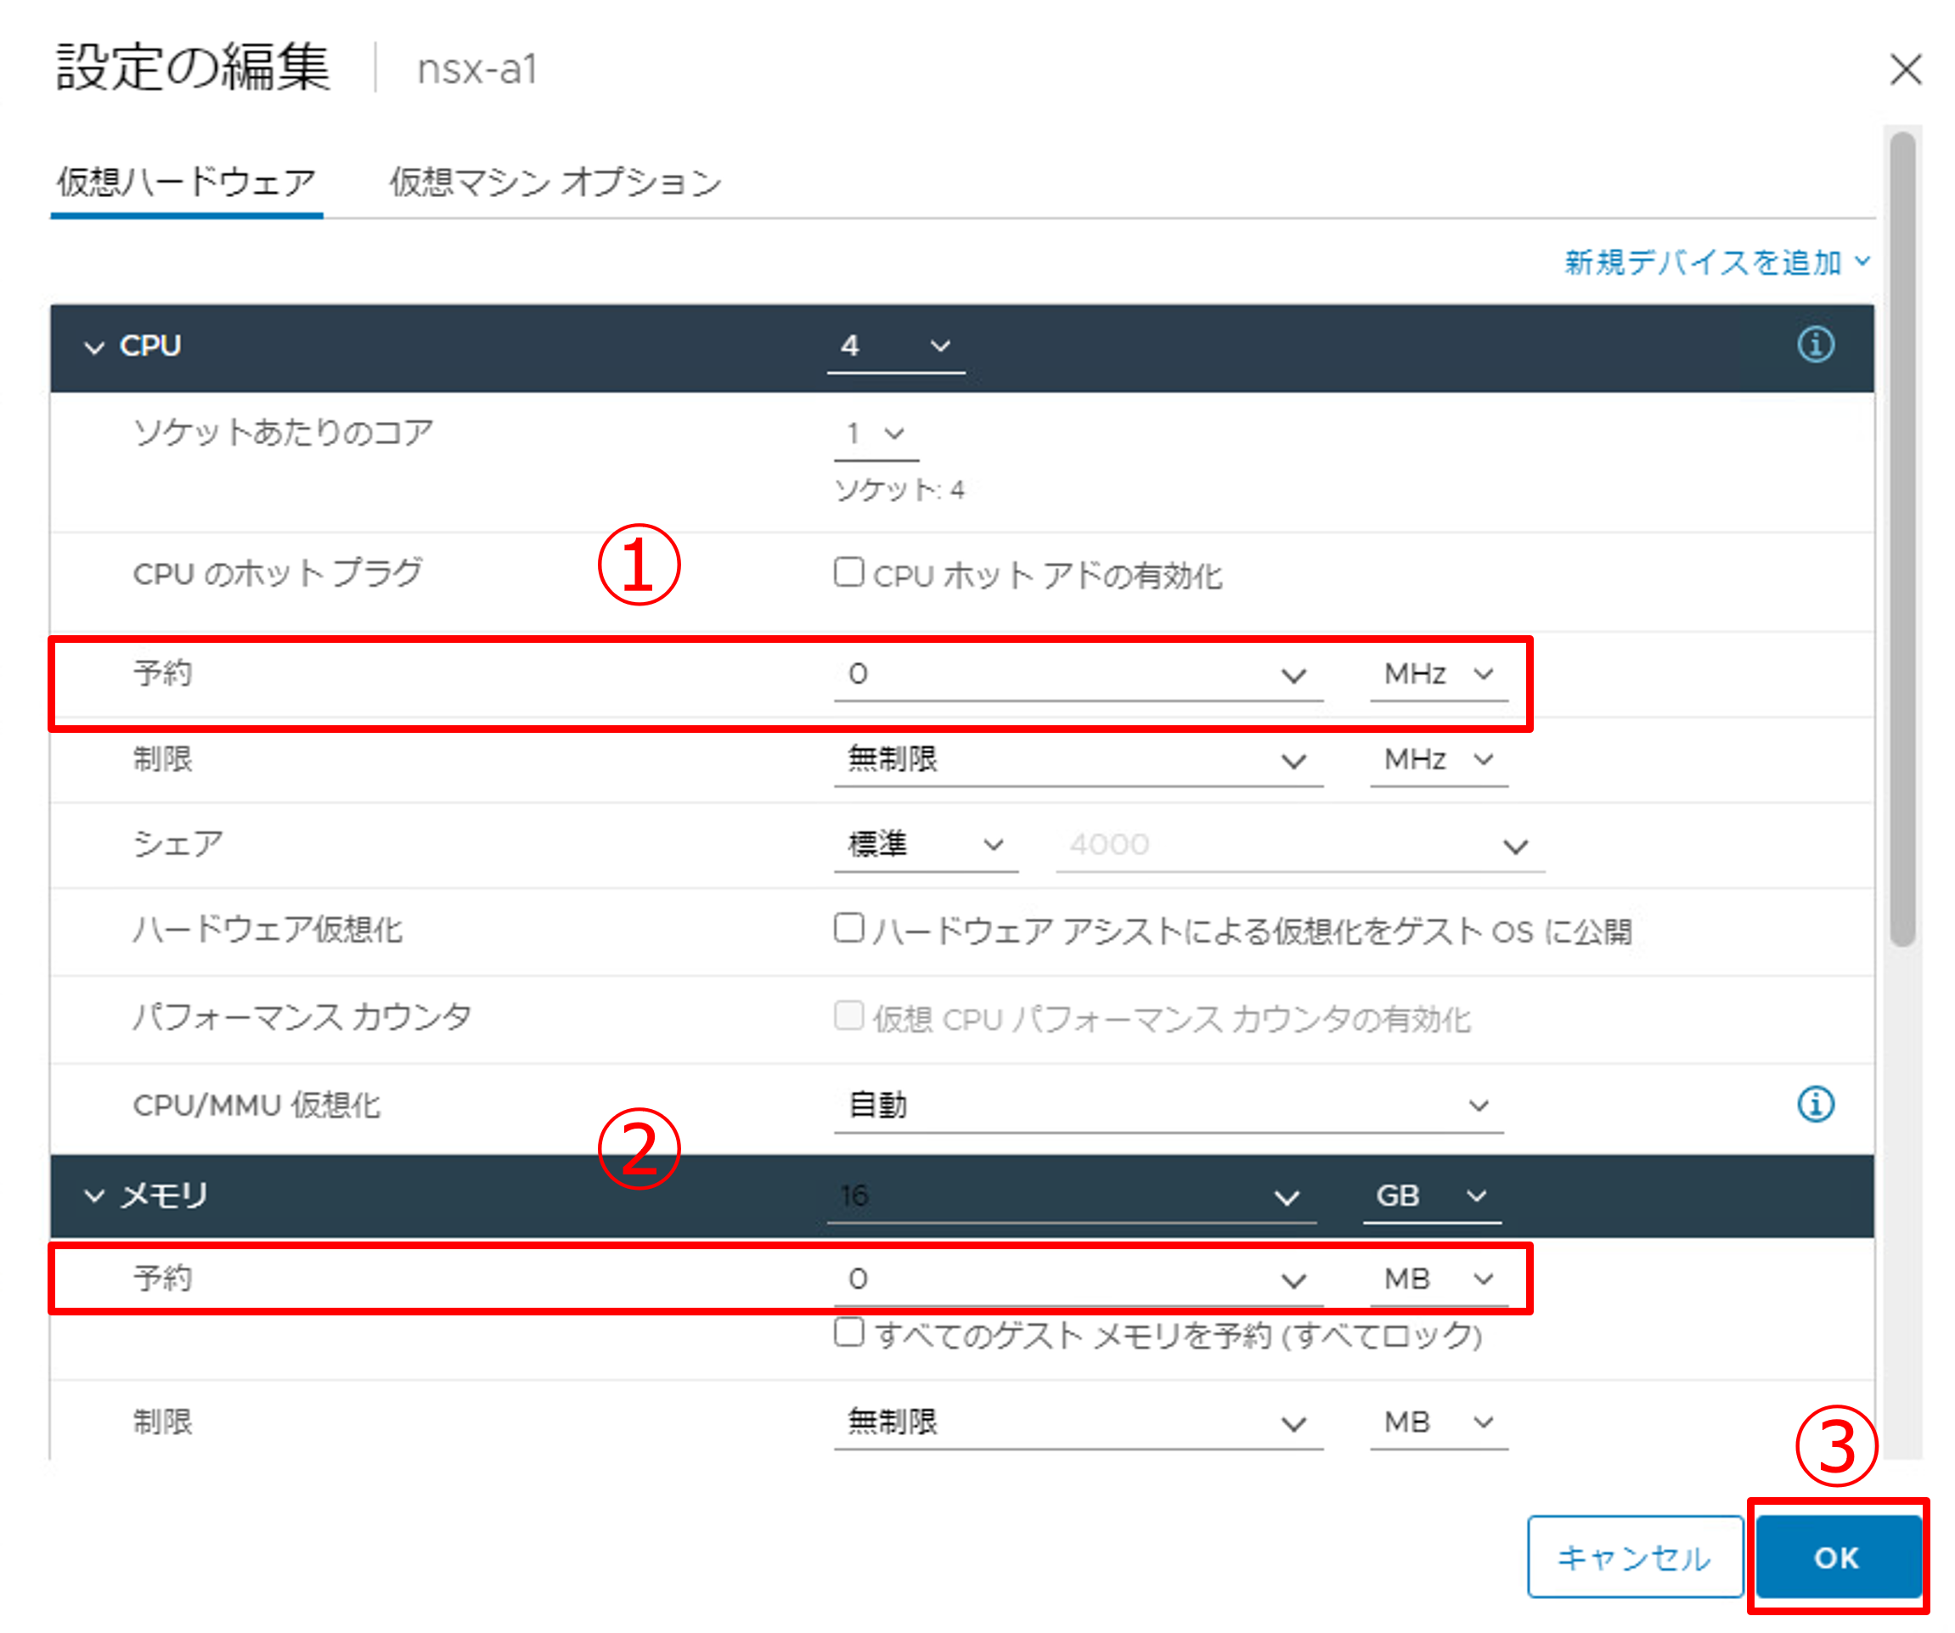
Task: Collapse the メモリ section chevron
Action: pos(94,1196)
